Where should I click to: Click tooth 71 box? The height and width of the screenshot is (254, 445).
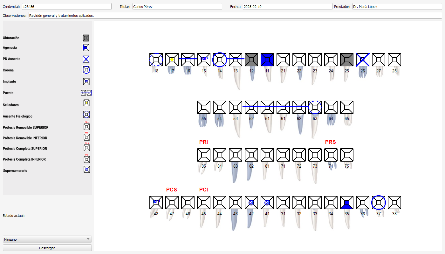coord(283,155)
